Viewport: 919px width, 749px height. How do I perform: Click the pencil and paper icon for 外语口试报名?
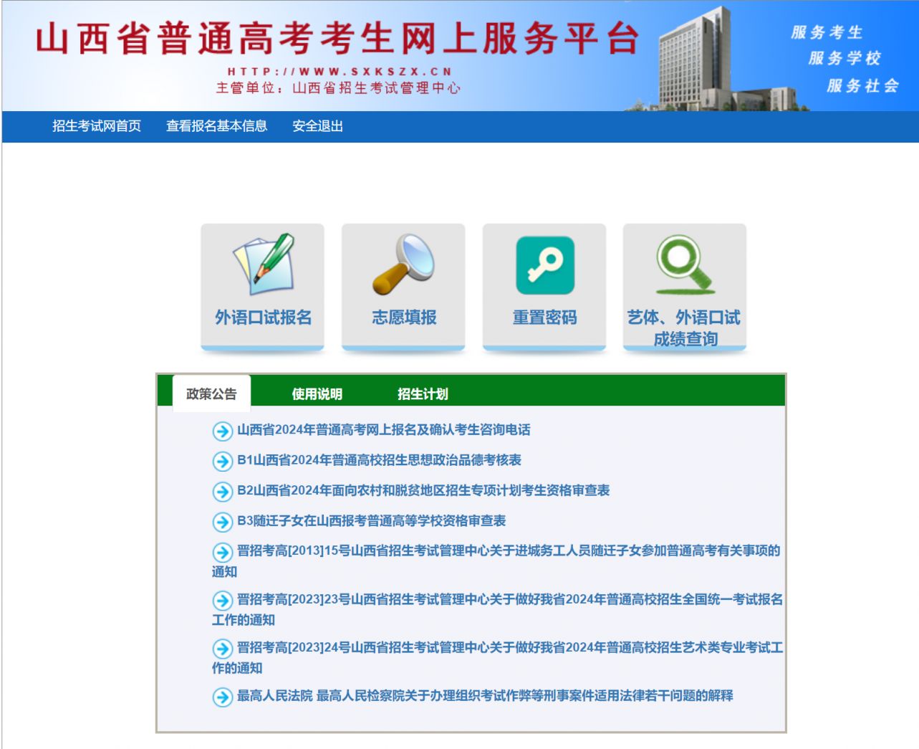coord(263,264)
